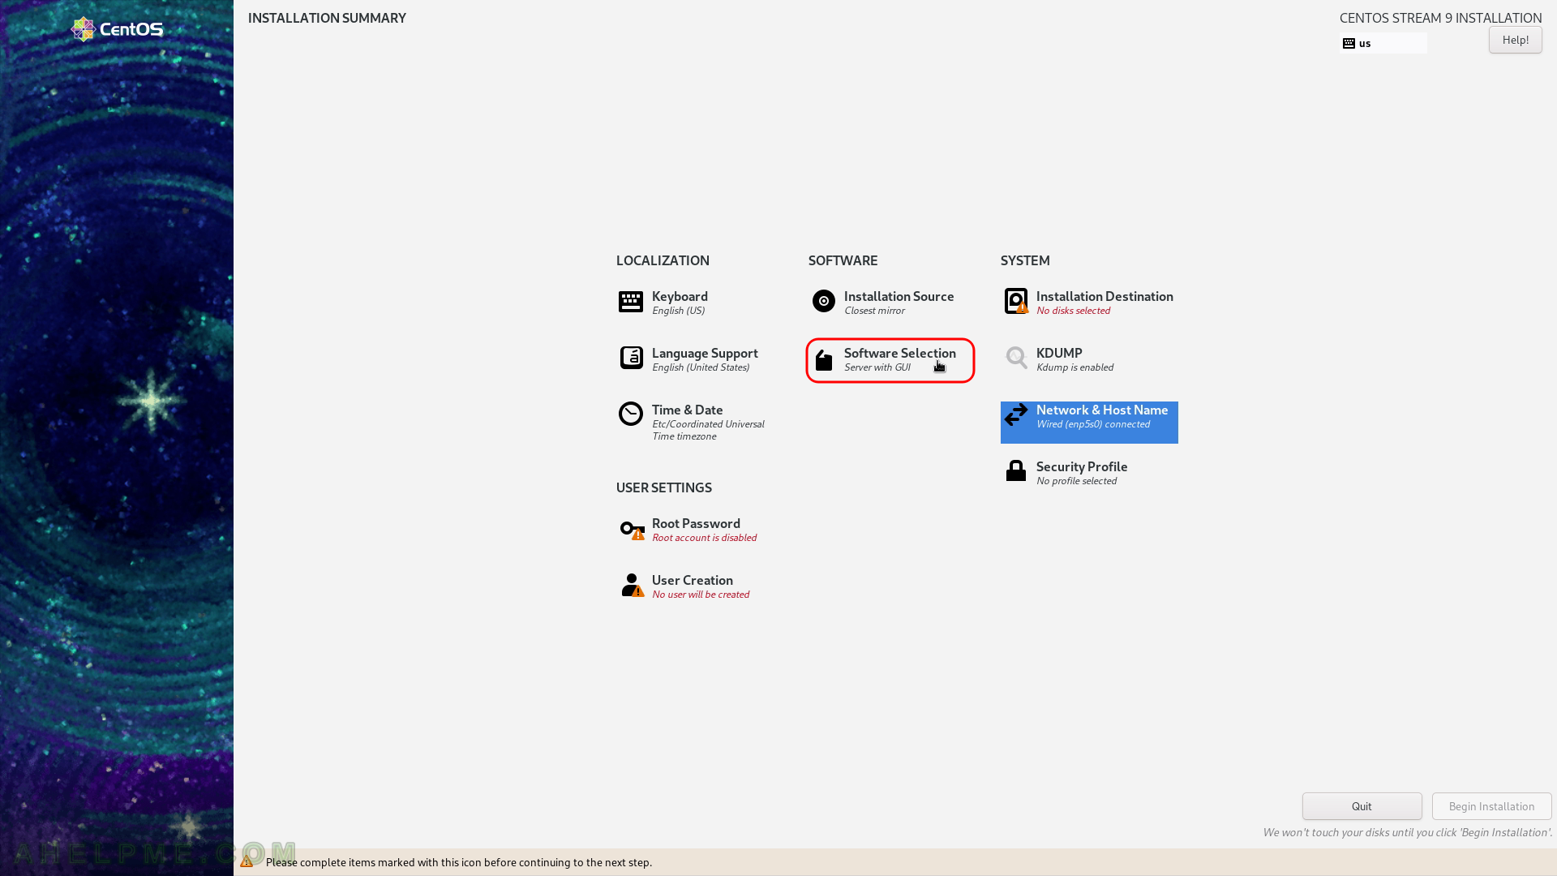Open Installation Source label

(899, 296)
